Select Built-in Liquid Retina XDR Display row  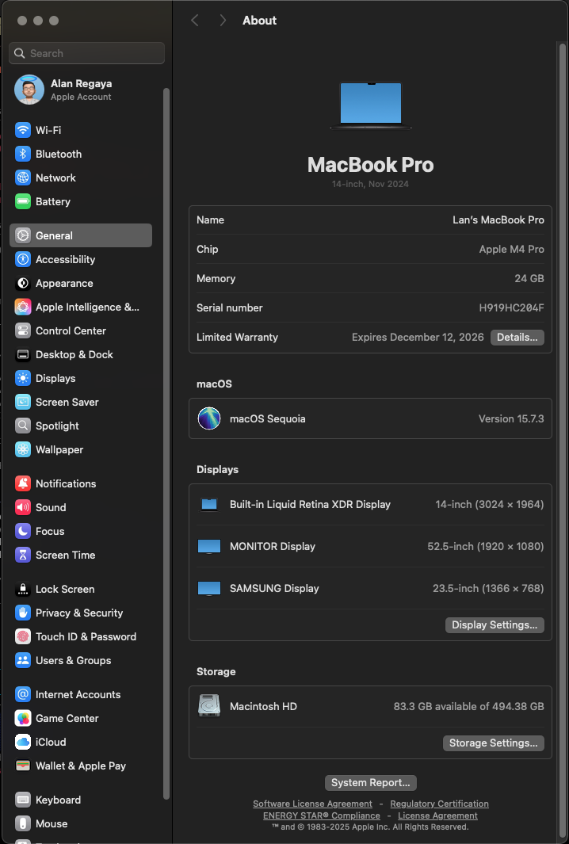[370, 504]
